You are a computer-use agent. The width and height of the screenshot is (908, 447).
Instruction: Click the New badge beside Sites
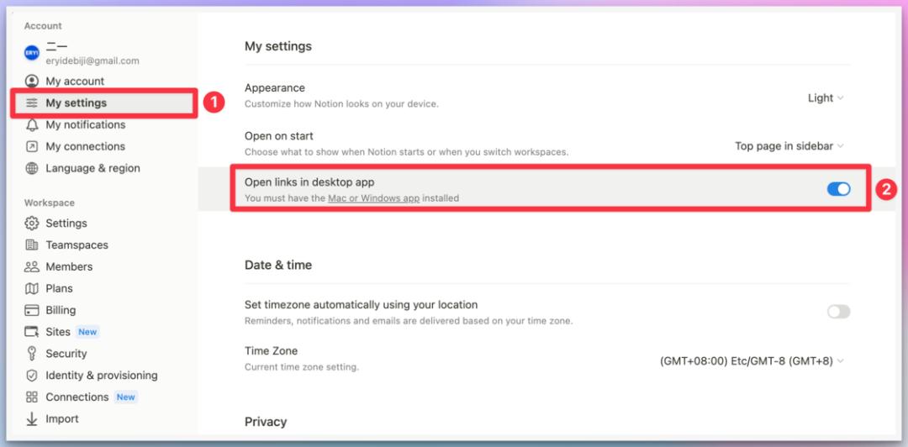point(87,332)
